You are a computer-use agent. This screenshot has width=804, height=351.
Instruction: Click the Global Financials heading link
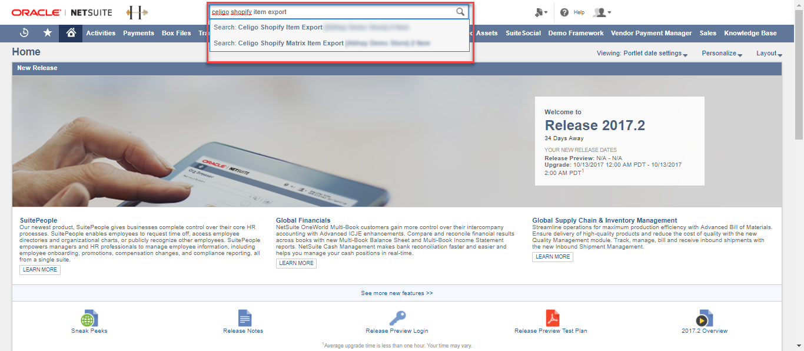[303, 220]
